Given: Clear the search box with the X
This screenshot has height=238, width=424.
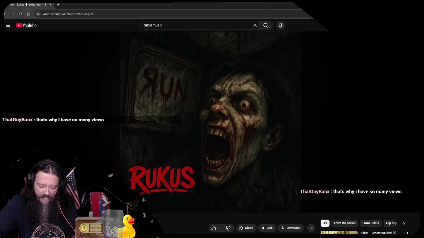Looking at the screenshot, I should pos(255,25).
